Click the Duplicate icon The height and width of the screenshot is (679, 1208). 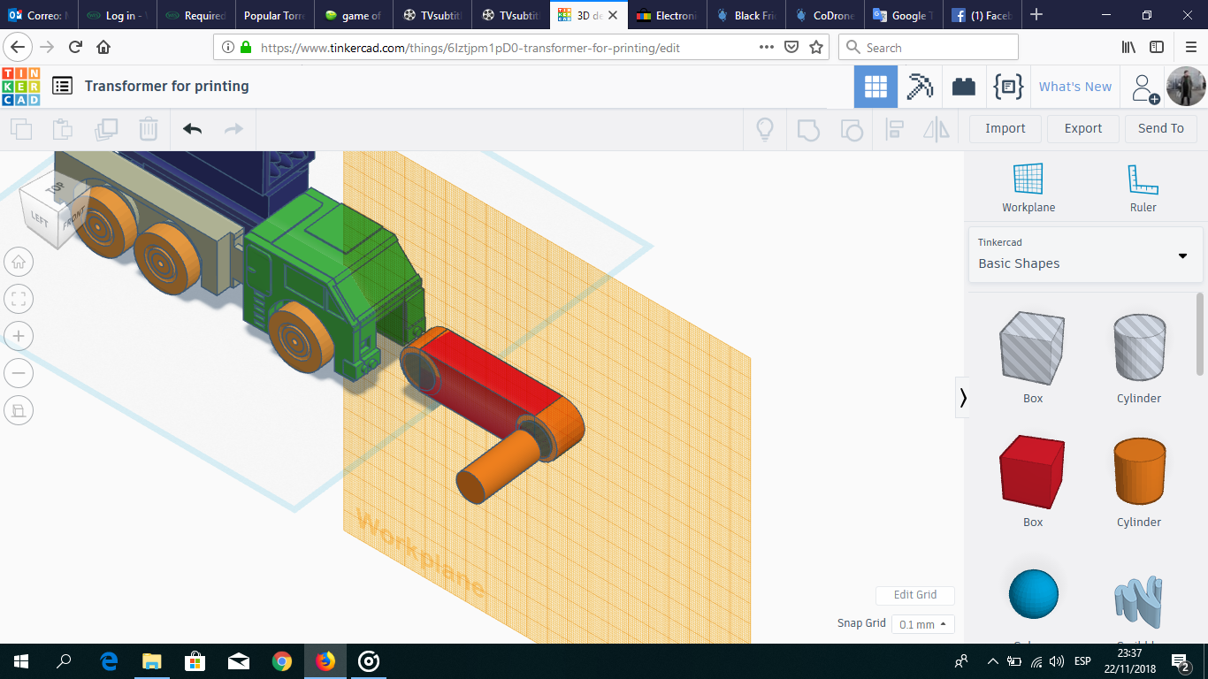(x=106, y=129)
